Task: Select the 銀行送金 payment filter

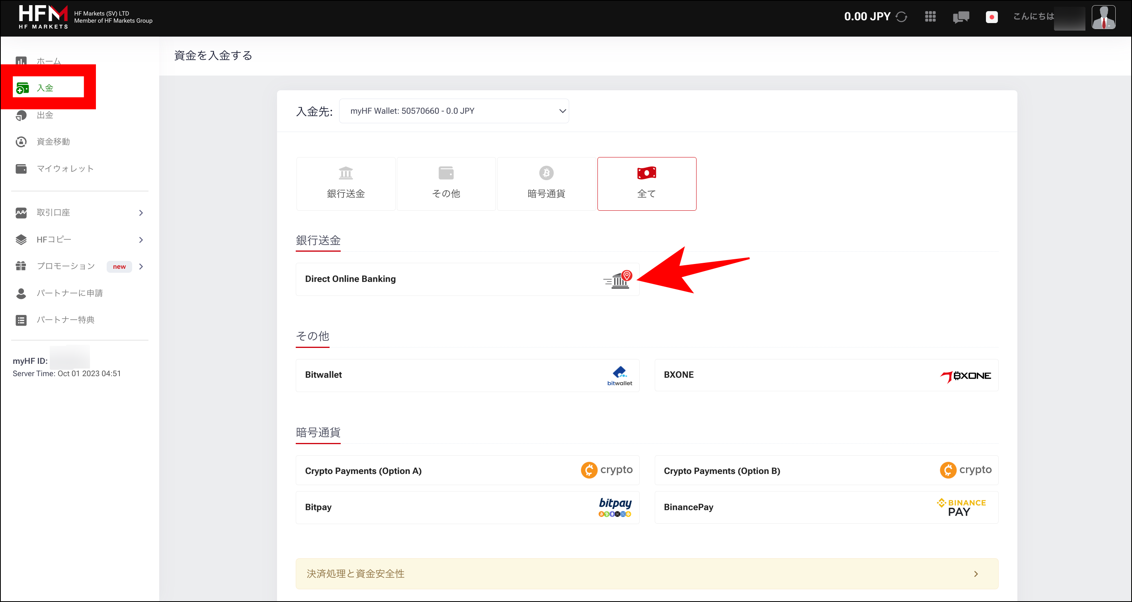Action: point(345,184)
